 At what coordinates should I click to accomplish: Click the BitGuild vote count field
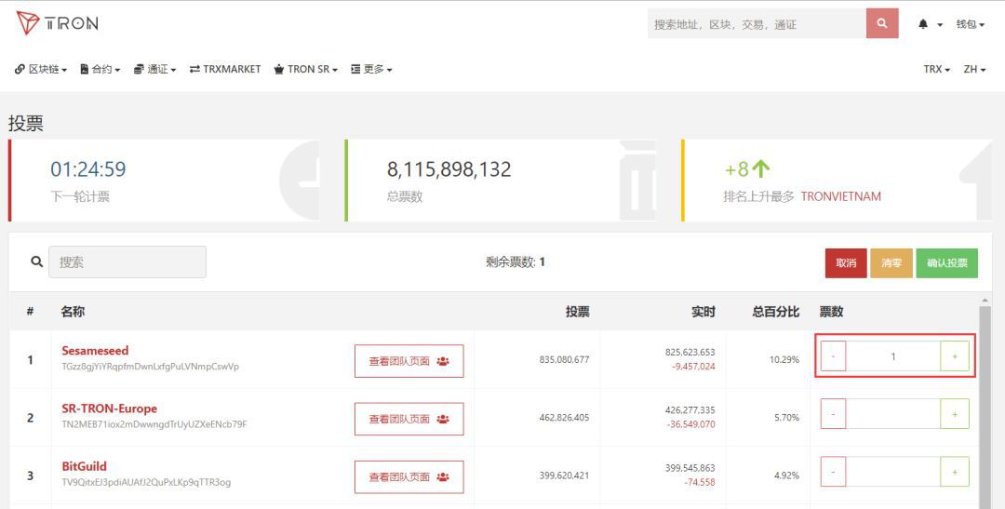[892, 472]
